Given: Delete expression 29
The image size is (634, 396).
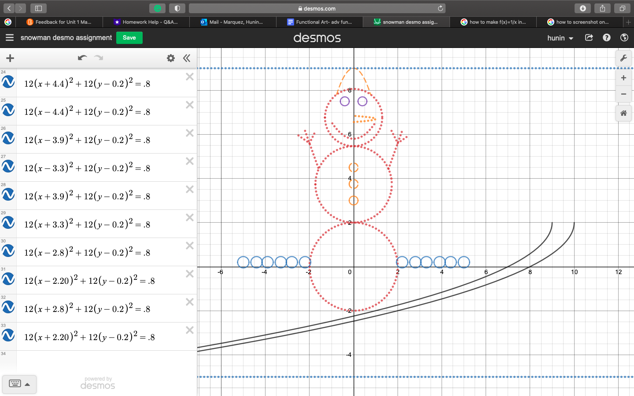Looking at the screenshot, I should pyautogui.click(x=190, y=217).
